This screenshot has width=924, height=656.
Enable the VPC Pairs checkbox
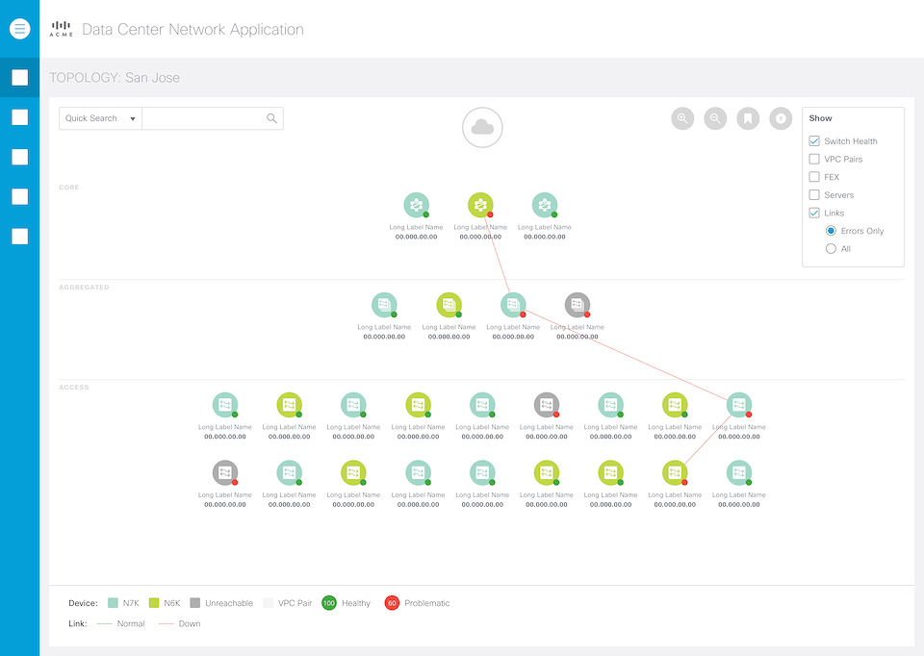tap(814, 159)
